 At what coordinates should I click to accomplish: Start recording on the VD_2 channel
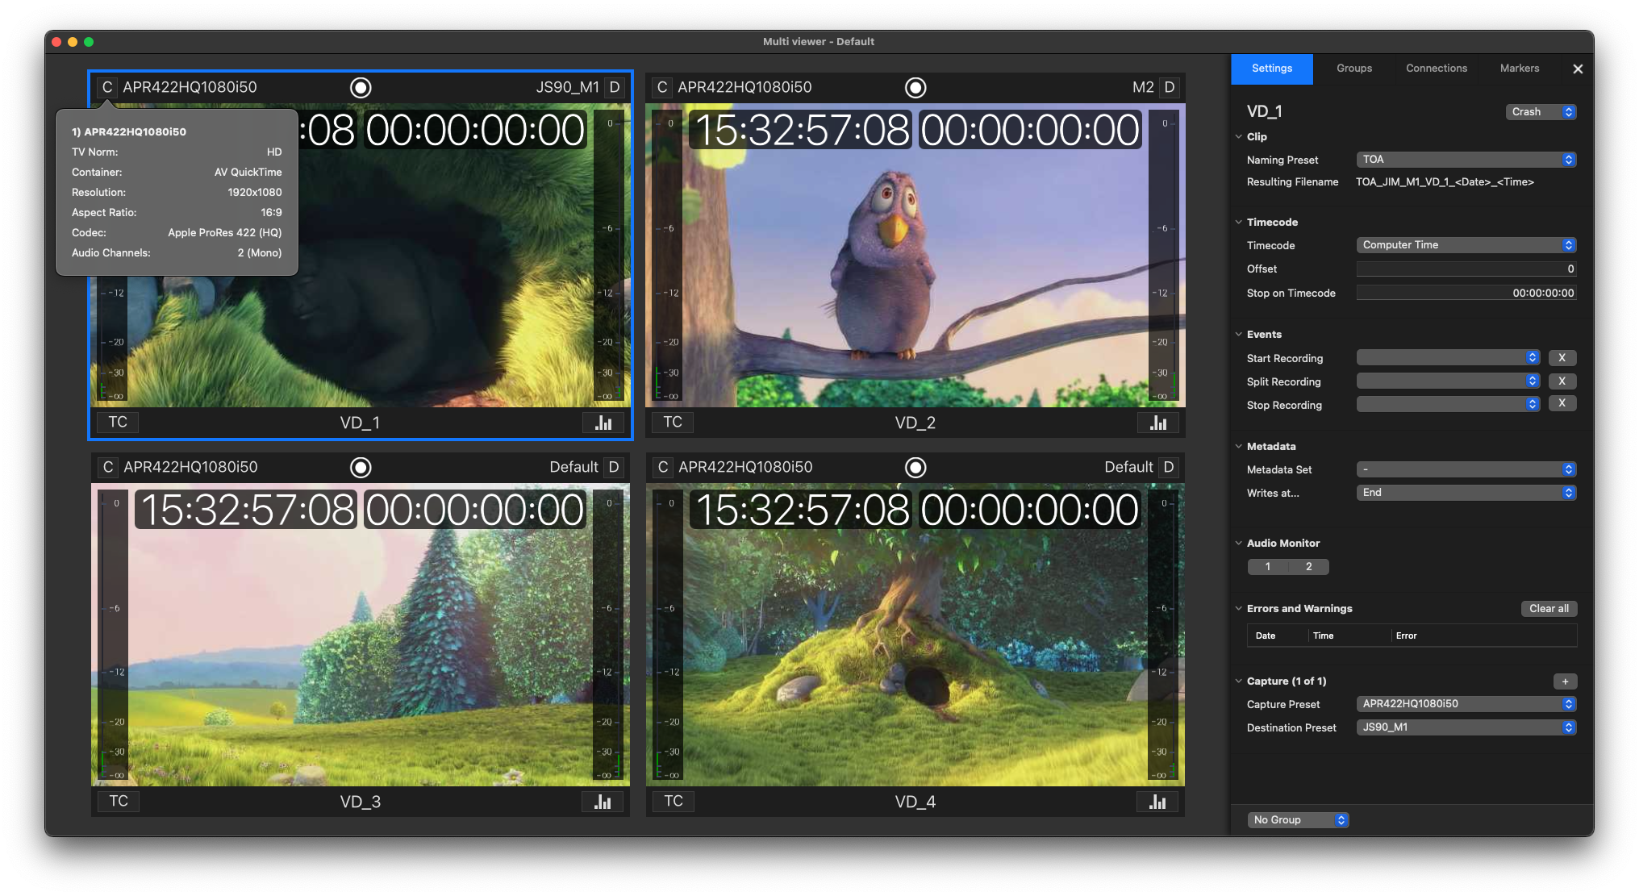tap(915, 87)
